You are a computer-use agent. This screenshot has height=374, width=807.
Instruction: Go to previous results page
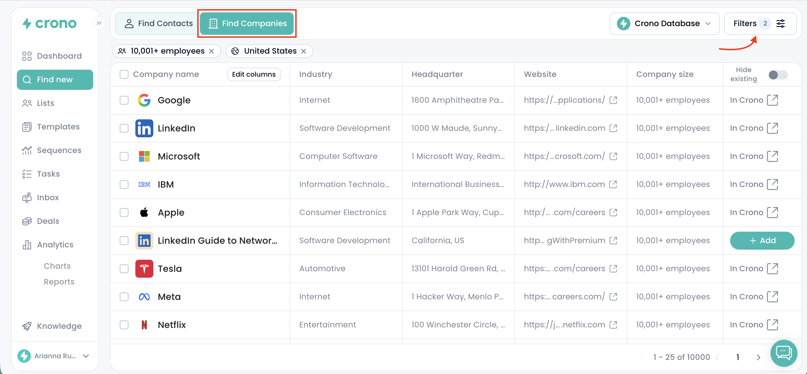click(717, 357)
